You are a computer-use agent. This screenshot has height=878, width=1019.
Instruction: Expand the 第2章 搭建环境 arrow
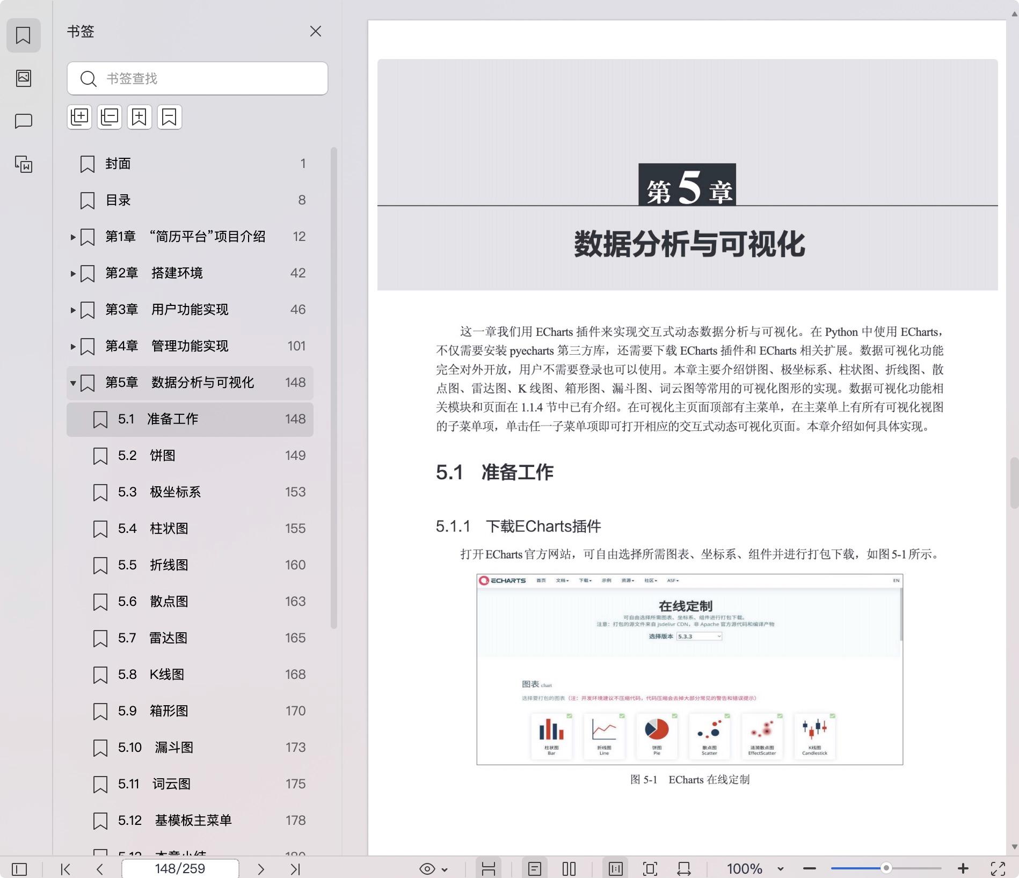[73, 273]
